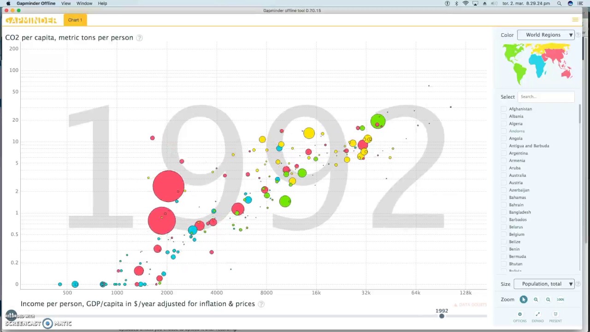
Task: Open the Window menu
Action: [x=84, y=3]
